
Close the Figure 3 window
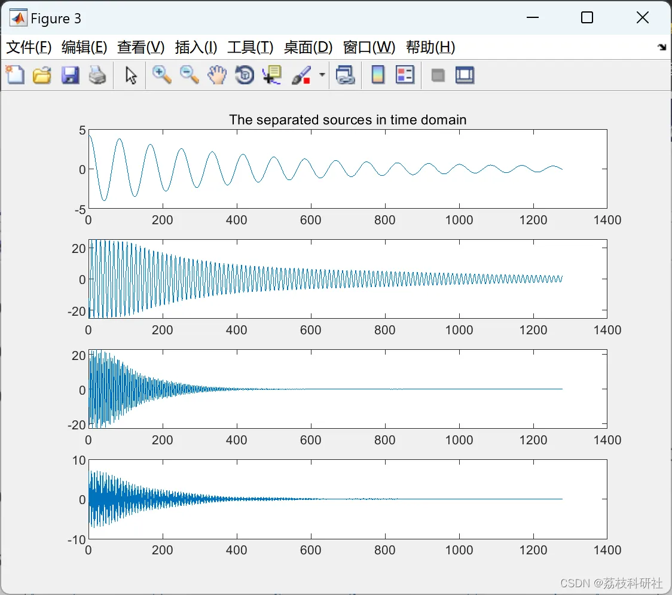pos(643,17)
